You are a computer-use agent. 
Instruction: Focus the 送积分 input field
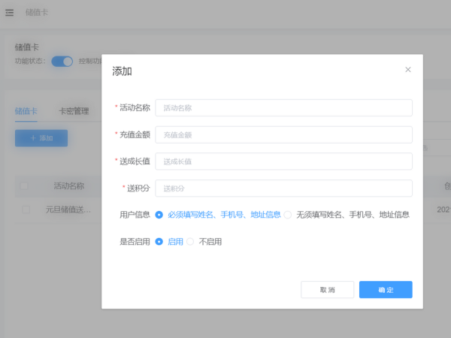[283, 189]
